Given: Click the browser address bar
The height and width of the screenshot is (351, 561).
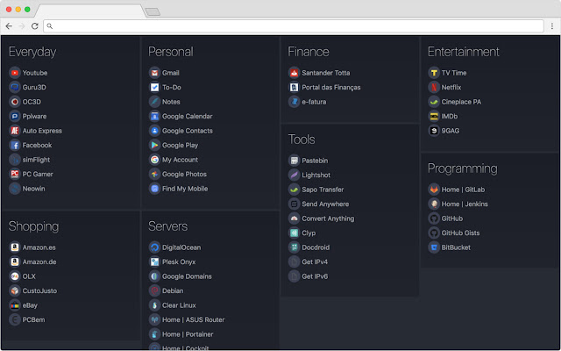Looking at the screenshot, I should 294,25.
